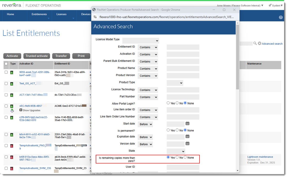This screenshot has width=288, height=178.
Task: Open the State dropdown
Action: pos(176,151)
